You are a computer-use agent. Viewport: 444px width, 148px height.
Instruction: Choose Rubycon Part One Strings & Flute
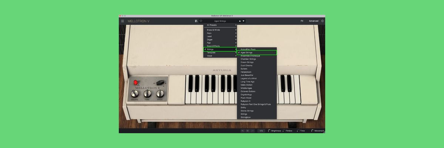[x=257, y=104]
